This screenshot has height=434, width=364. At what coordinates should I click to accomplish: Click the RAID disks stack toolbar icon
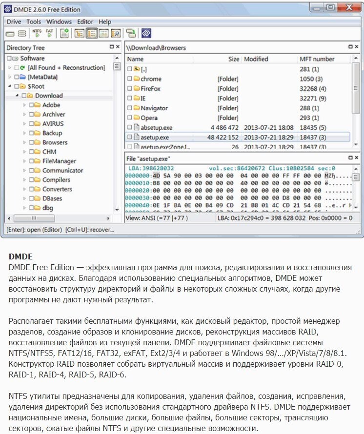coord(22,34)
